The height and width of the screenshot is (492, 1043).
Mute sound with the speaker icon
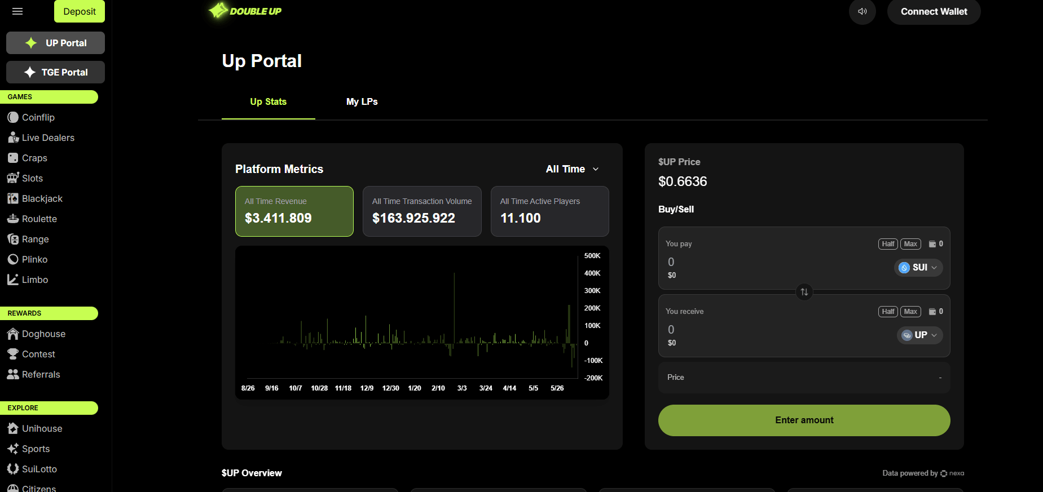click(x=862, y=11)
